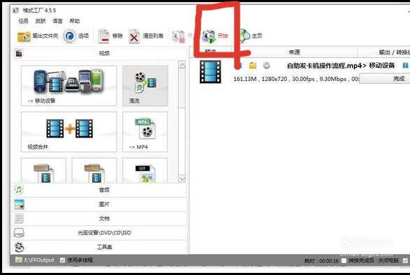Click the 格式工厂 4.5.5 window title text

39,10
